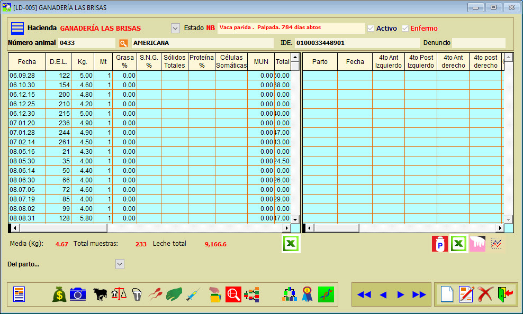The height and width of the screenshot is (314, 523).
Task: Click the syringe icon
Action: coord(193,294)
